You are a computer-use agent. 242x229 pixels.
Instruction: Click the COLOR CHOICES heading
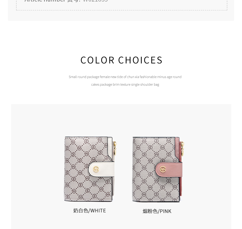point(121,60)
